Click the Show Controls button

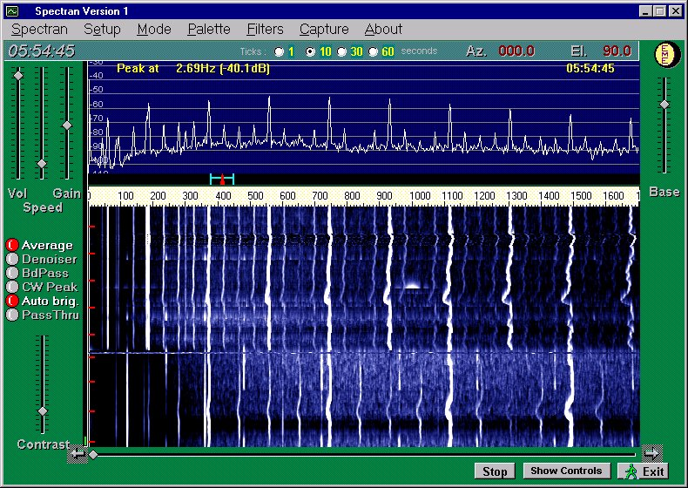coord(566,471)
